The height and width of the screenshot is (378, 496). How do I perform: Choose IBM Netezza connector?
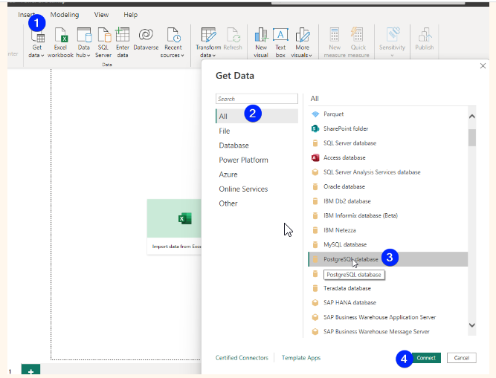(388, 230)
